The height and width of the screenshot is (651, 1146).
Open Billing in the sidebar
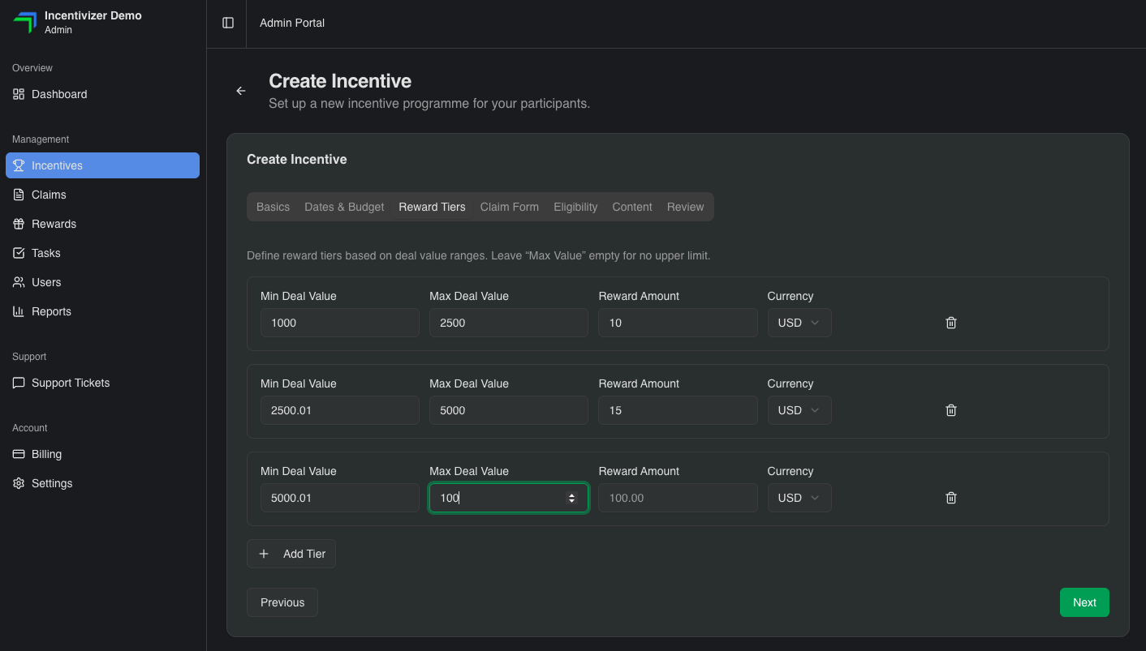[102, 454]
